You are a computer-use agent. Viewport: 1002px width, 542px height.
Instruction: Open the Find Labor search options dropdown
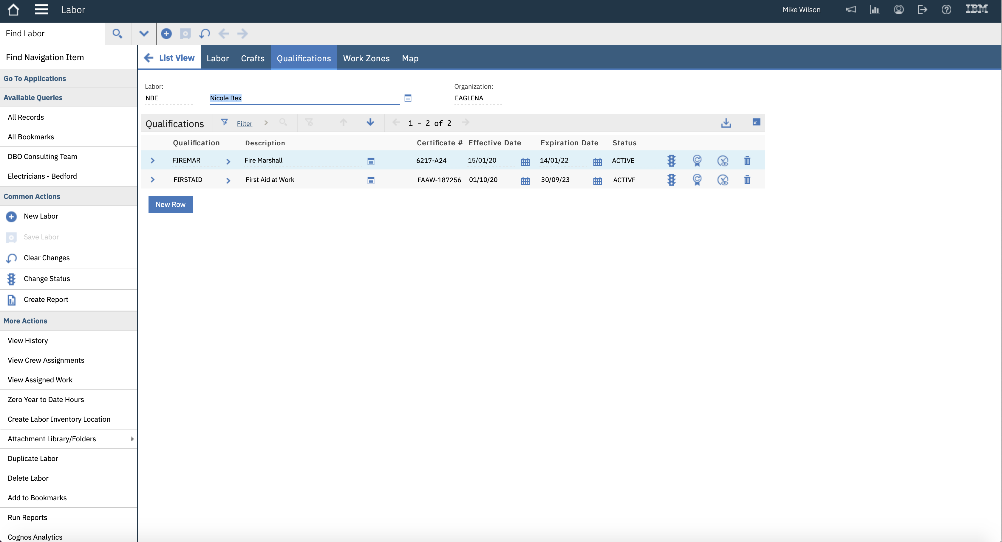click(143, 33)
